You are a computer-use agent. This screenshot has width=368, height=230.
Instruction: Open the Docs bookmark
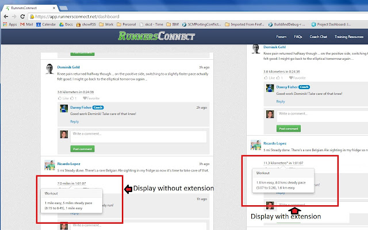tap(66, 24)
